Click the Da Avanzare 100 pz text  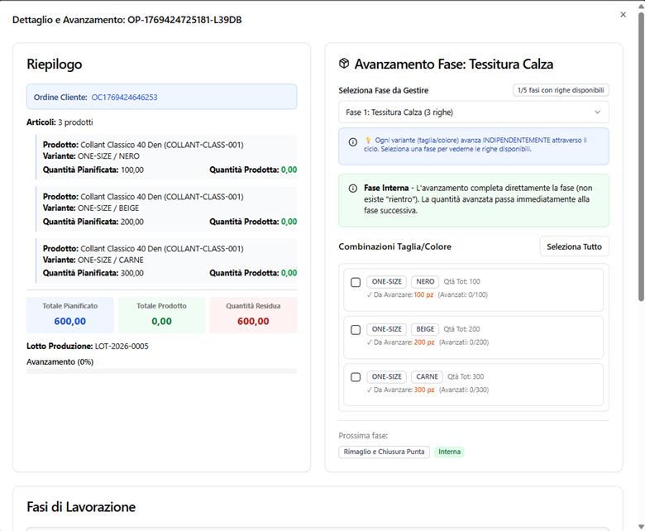(400, 295)
